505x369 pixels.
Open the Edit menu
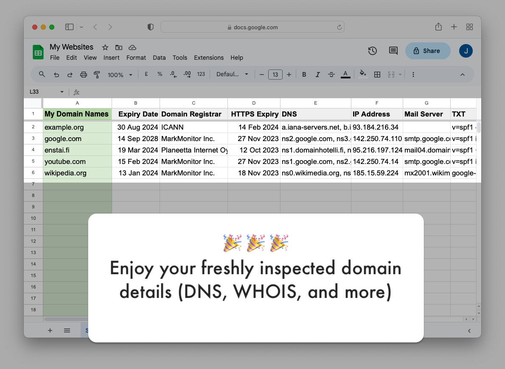pyautogui.click(x=71, y=58)
